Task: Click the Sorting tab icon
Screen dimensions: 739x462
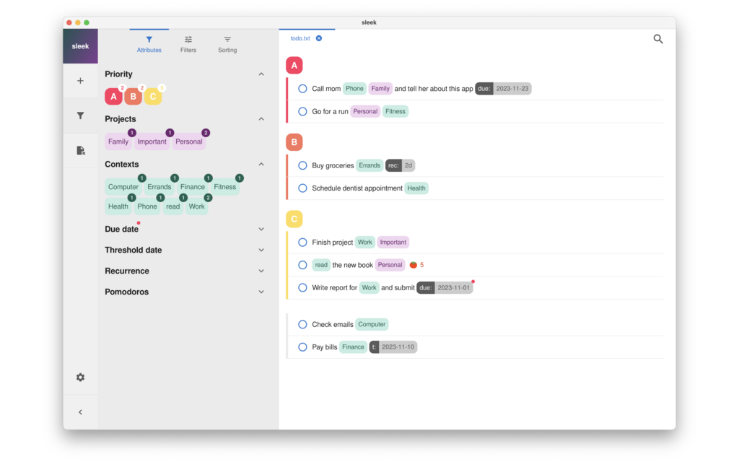Action: [x=227, y=40]
